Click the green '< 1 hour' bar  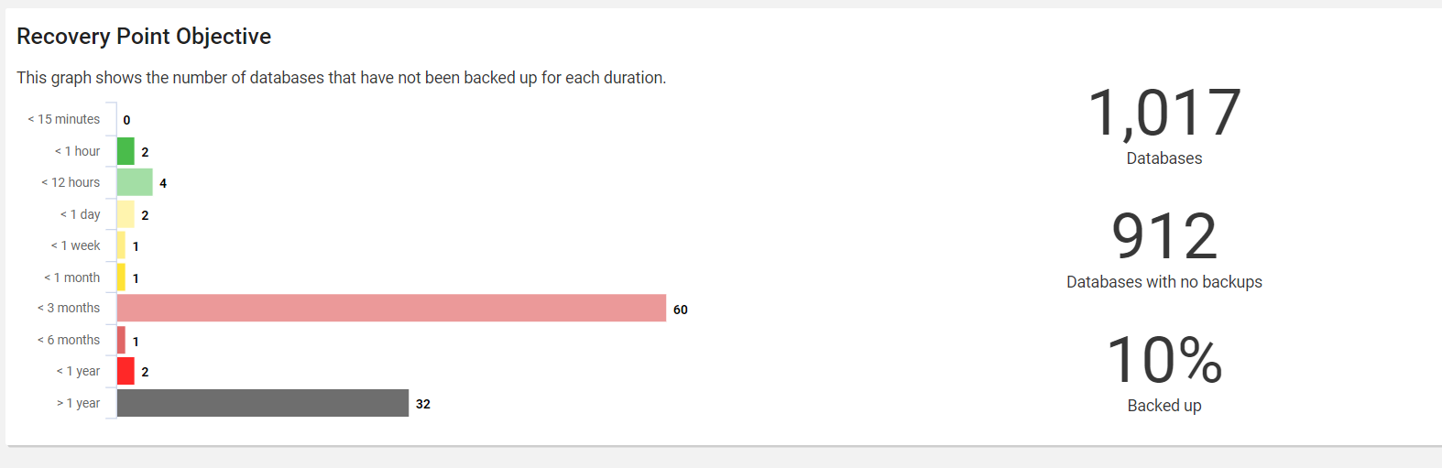pyautogui.click(x=126, y=151)
